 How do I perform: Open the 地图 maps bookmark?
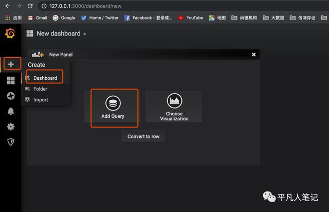pos(217,18)
